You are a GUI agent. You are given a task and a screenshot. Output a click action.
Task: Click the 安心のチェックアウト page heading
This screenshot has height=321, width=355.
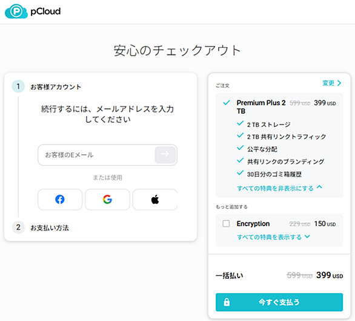click(177, 50)
